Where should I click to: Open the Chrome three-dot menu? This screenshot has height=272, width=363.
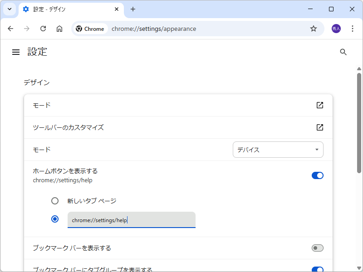pos(353,28)
